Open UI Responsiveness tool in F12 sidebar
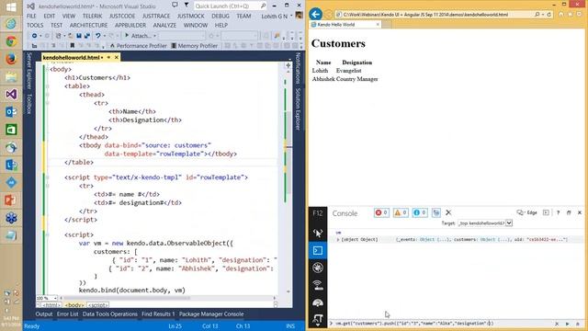Screen dimensions: 588x331 point(318,302)
